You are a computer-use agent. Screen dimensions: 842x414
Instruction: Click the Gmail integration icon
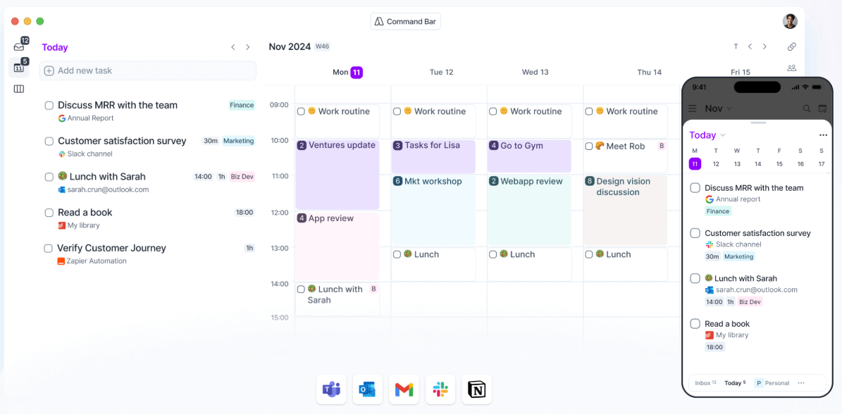click(x=404, y=389)
